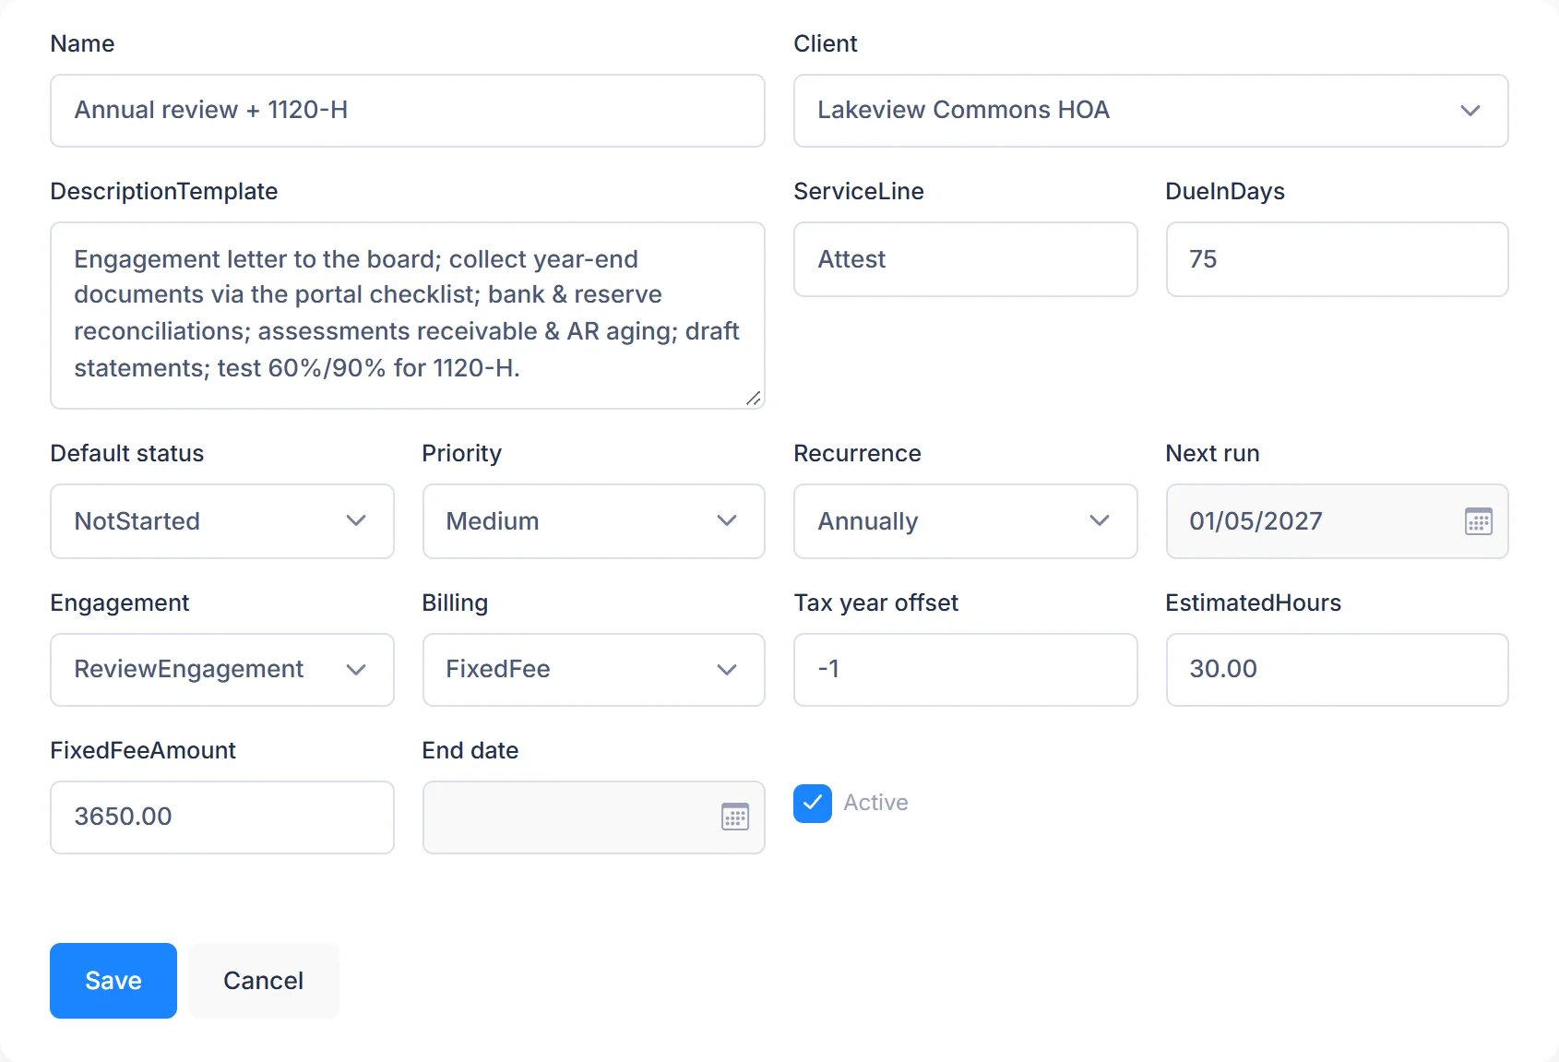The height and width of the screenshot is (1062, 1559).
Task: Open the Client dropdown showing Lakeview Commons HOA
Action: 1150,111
